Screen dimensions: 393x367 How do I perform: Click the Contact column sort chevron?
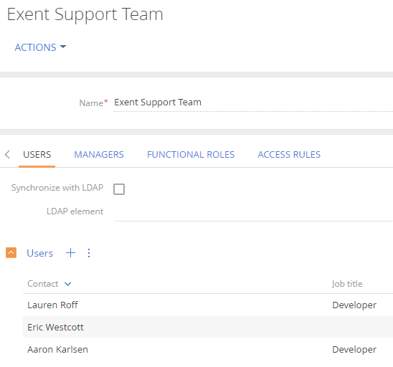[x=67, y=284]
